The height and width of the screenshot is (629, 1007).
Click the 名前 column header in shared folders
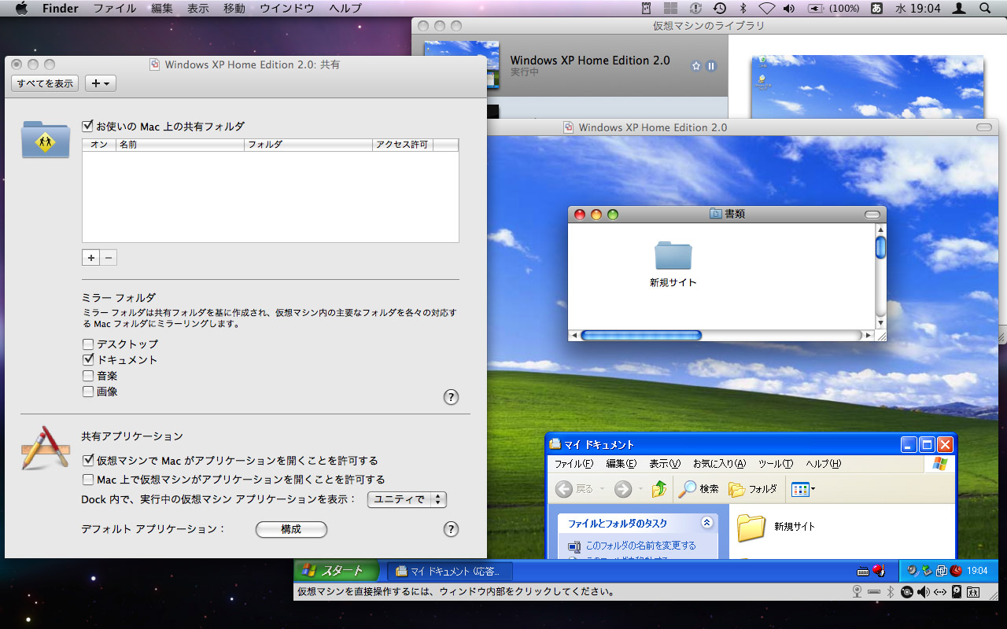click(179, 145)
